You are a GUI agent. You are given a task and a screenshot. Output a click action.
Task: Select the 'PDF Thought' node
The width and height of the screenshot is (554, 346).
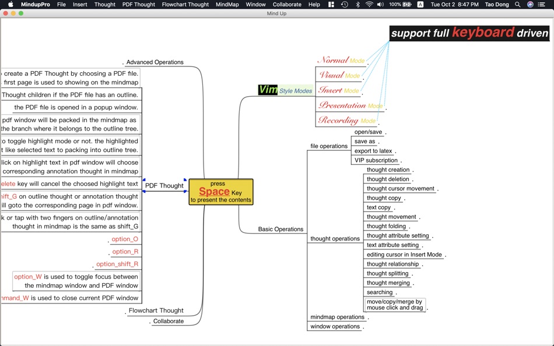click(164, 185)
